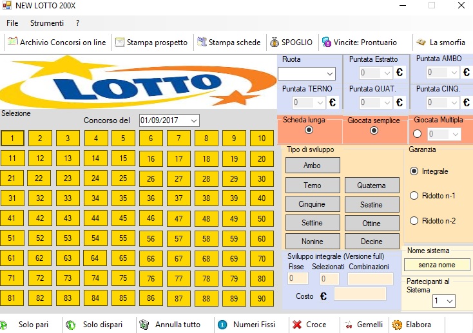Viewport: 473px width, 333px height.
Task: Click the Annulla tutto trash icon
Action: (144, 325)
